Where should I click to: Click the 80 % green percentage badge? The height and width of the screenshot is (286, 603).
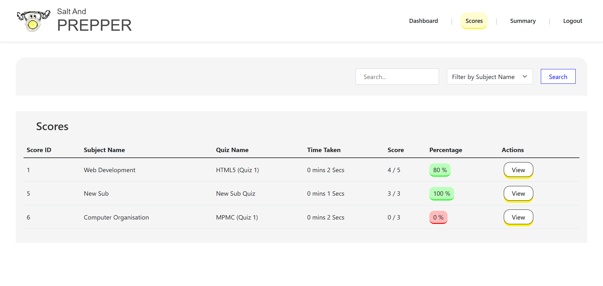[440, 170]
